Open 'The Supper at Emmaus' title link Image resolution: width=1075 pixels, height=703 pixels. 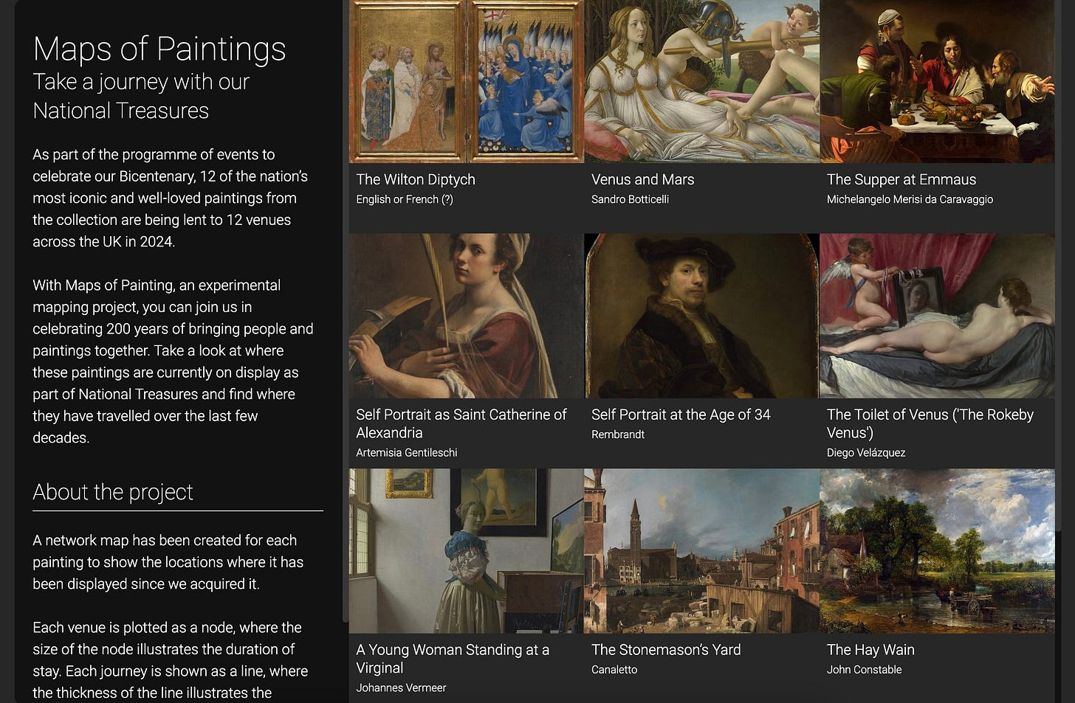[901, 179]
